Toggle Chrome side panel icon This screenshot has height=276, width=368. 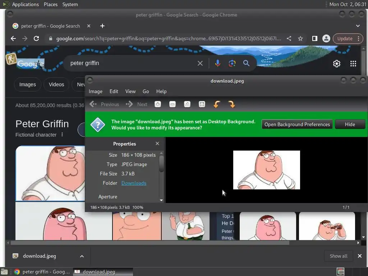[315, 38]
